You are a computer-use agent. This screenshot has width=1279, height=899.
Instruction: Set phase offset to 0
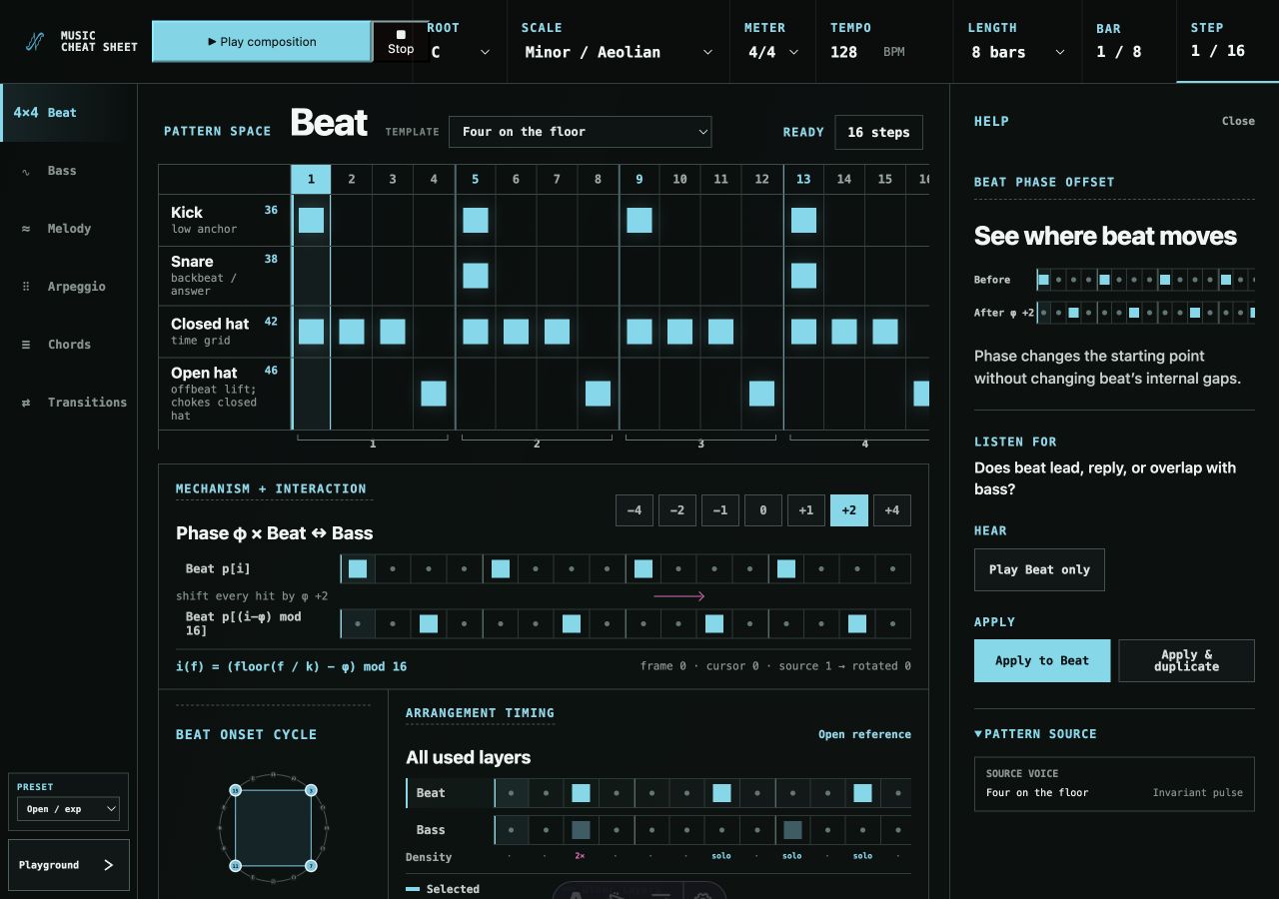tap(763, 510)
